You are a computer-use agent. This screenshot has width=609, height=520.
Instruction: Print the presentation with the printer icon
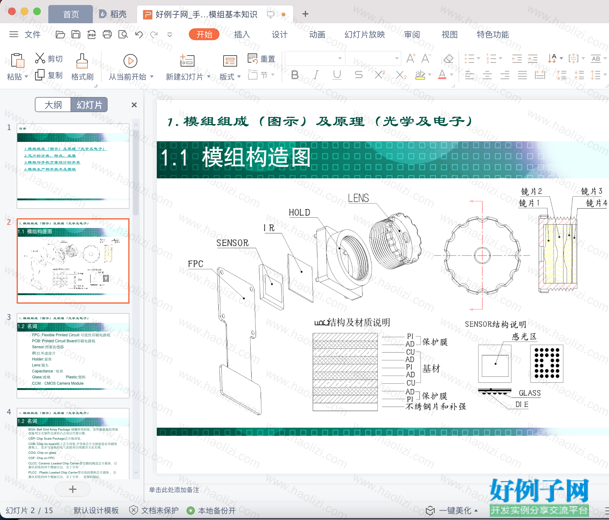coord(107,35)
